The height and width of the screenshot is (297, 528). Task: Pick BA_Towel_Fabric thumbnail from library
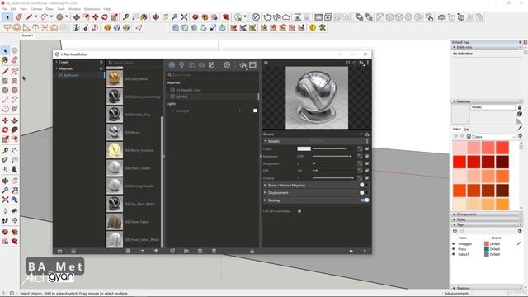coord(115,222)
